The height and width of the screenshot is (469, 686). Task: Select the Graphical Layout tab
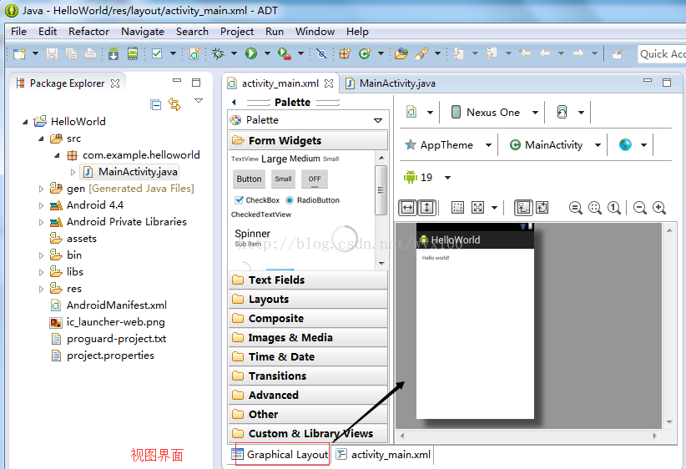(280, 455)
